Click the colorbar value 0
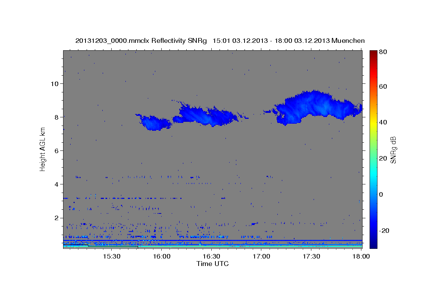 (381, 194)
